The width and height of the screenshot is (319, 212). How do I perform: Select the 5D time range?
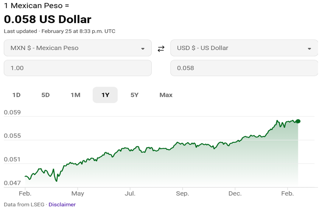tap(46, 95)
